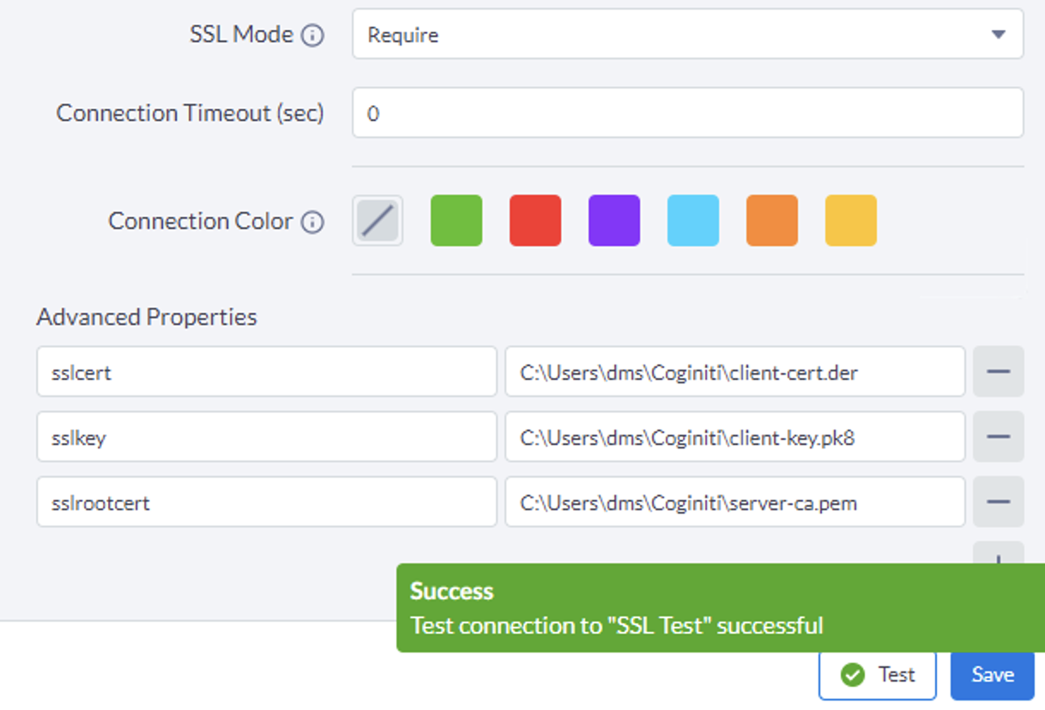Select the no-color slash swatch
This screenshot has height=710, width=1045.
click(x=378, y=220)
